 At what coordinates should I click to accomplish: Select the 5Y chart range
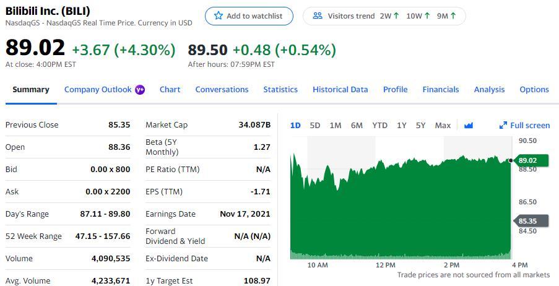point(421,126)
